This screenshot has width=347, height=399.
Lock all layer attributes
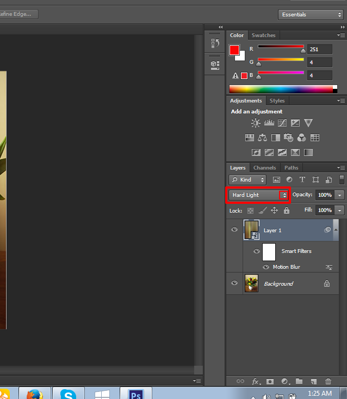pyautogui.click(x=286, y=210)
